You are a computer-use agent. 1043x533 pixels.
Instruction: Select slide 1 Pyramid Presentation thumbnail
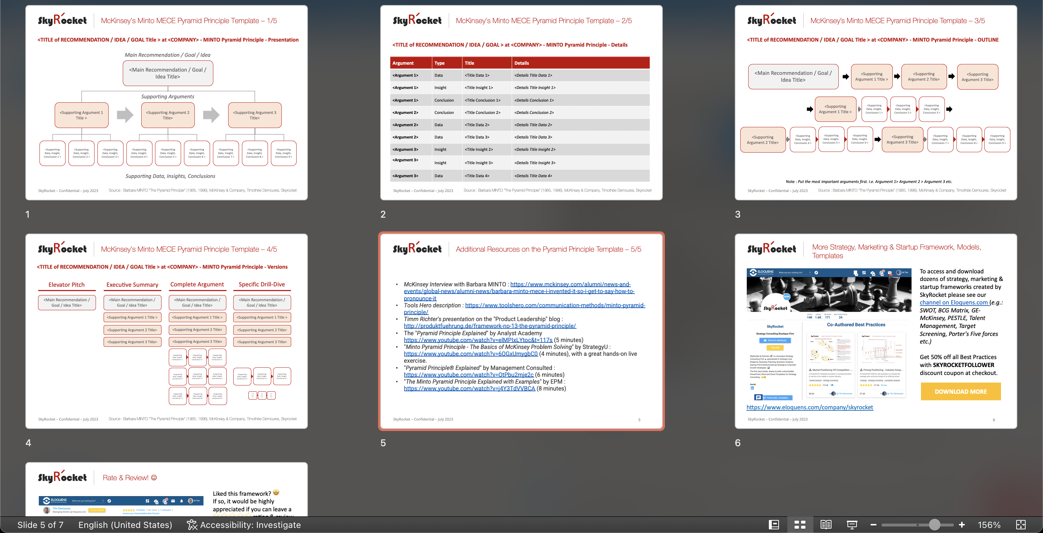[x=167, y=103]
